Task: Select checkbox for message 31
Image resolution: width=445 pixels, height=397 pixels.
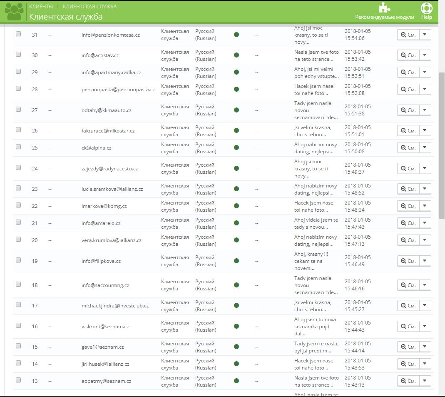Action: 18,34
